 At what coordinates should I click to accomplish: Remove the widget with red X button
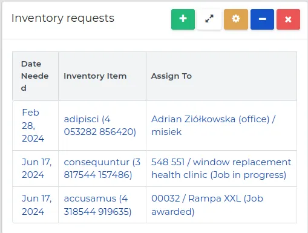(288, 19)
